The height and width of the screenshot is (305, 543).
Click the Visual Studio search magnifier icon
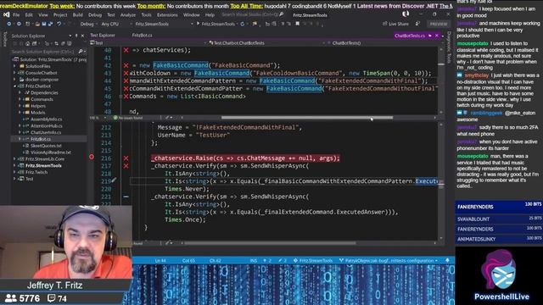(x=281, y=14)
